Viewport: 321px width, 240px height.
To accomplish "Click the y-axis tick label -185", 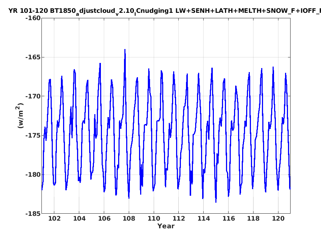I will click(x=33, y=214).
